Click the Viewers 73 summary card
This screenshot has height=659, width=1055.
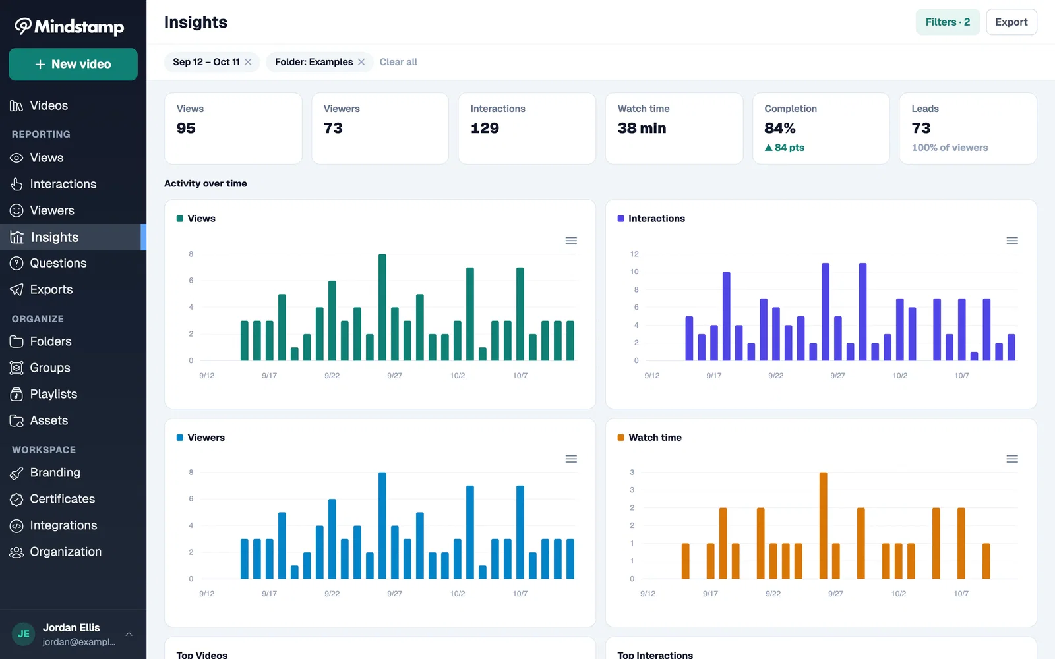380,129
